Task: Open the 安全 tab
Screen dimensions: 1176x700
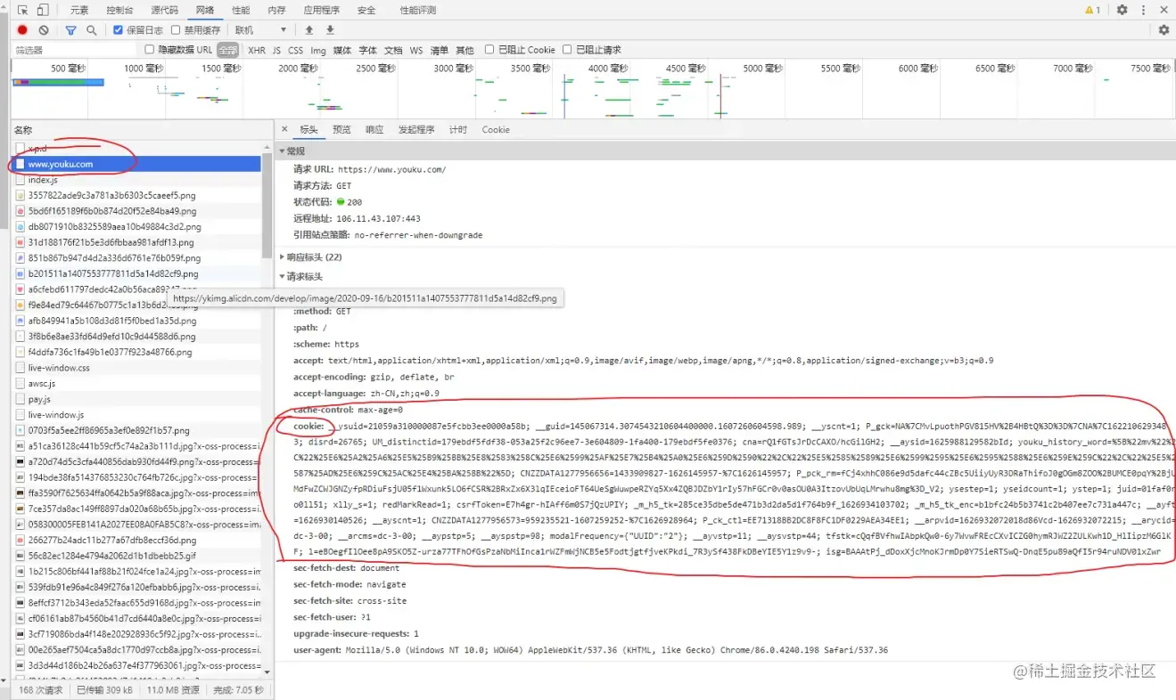Action: point(366,11)
